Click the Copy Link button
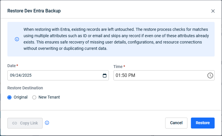Viewport: 222px width, 136px height. (x=25, y=123)
